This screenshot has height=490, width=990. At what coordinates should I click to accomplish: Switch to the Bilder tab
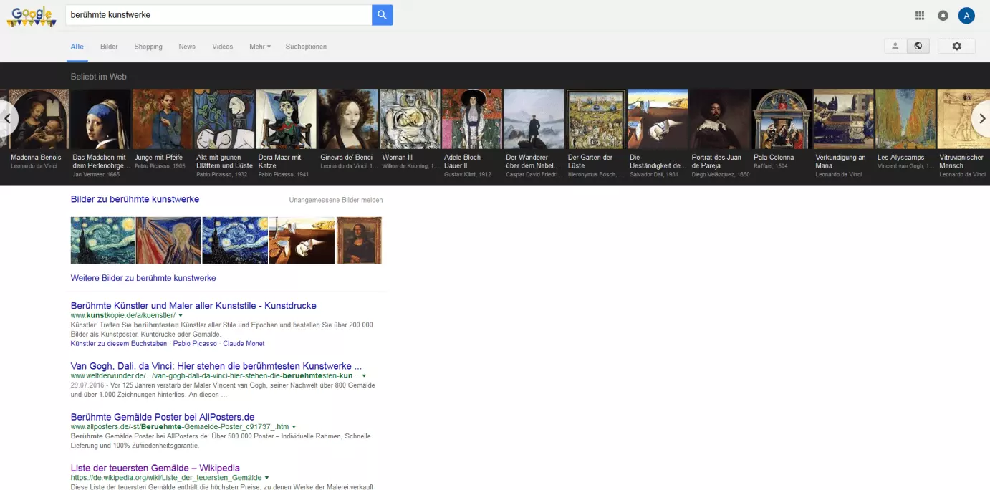[109, 47]
